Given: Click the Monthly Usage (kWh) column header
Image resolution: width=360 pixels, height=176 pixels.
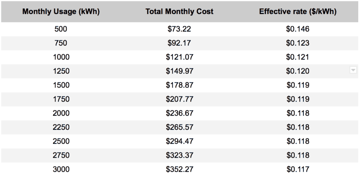Looking at the screenshot, I should 61,12.
